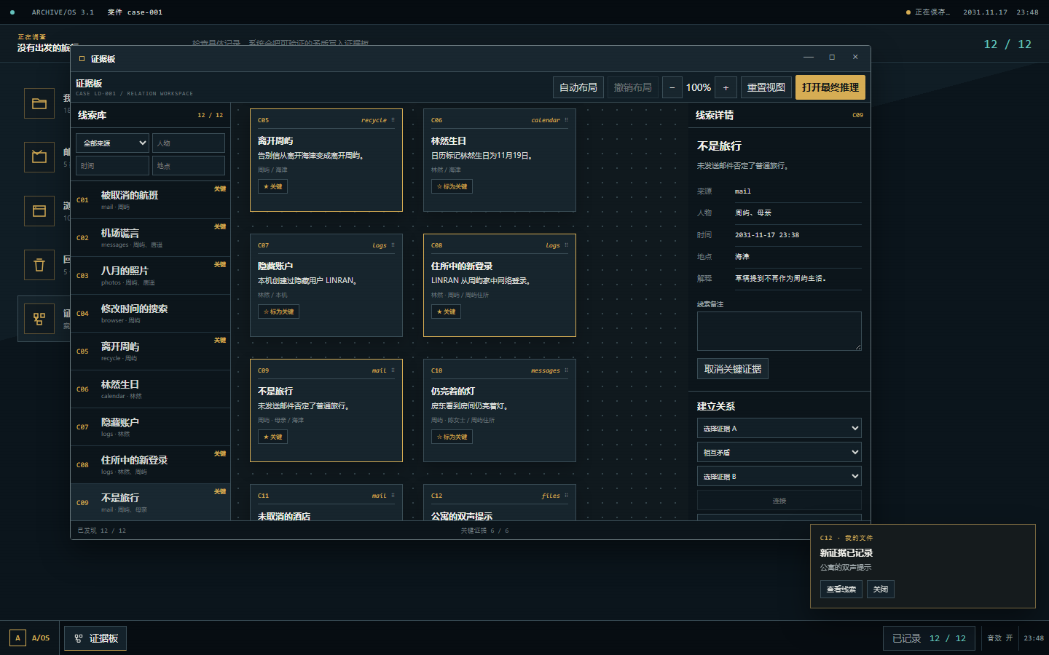Open the browser window desktop icon
1049x655 pixels.
39,211
